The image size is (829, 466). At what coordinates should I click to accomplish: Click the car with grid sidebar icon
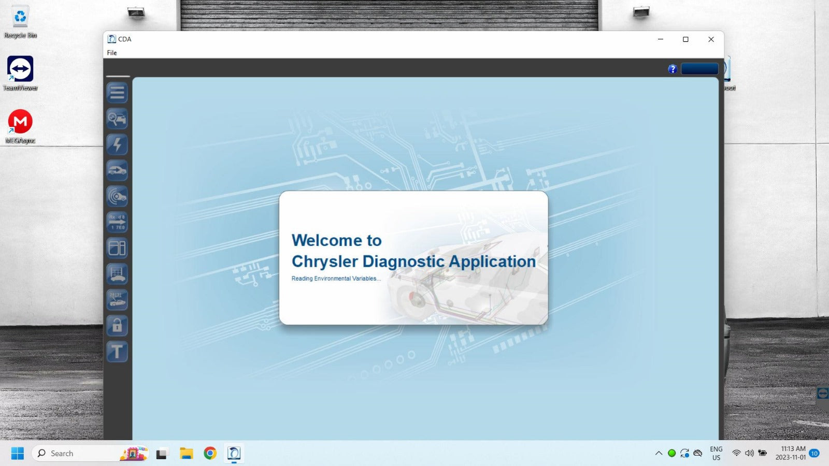117,274
